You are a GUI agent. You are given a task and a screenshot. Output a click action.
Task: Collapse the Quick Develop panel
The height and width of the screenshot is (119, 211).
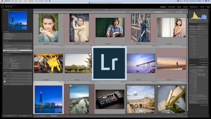(207, 24)
